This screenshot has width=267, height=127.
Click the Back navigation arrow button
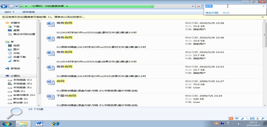4,6
